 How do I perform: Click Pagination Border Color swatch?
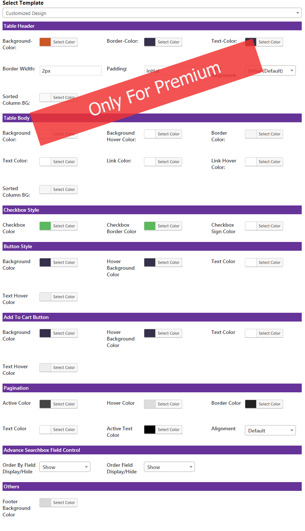251,404
